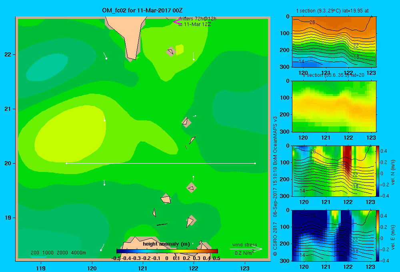Click the vertical '© CSIRO 2017' credit text
This screenshot has width=400, height=272.
point(275,239)
